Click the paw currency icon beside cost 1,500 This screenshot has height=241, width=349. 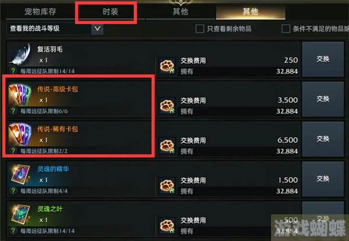pos(167,186)
